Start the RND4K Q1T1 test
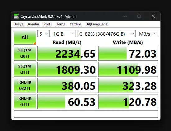The height and width of the screenshot is (131, 171). pyautogui.click(x=25, y=102)
